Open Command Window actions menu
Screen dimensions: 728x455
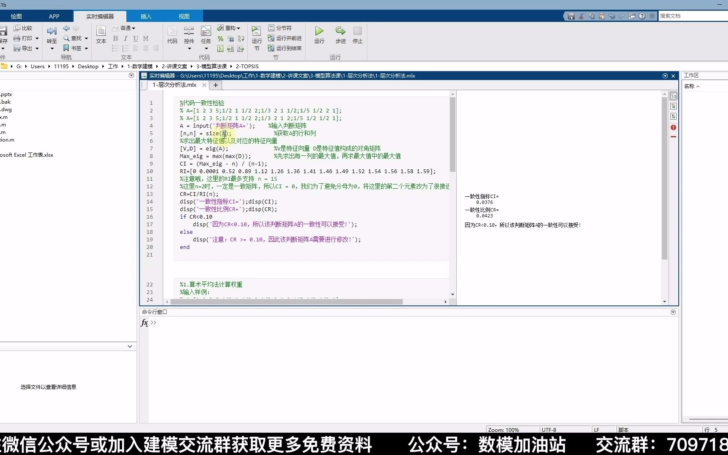pos(673,312)
